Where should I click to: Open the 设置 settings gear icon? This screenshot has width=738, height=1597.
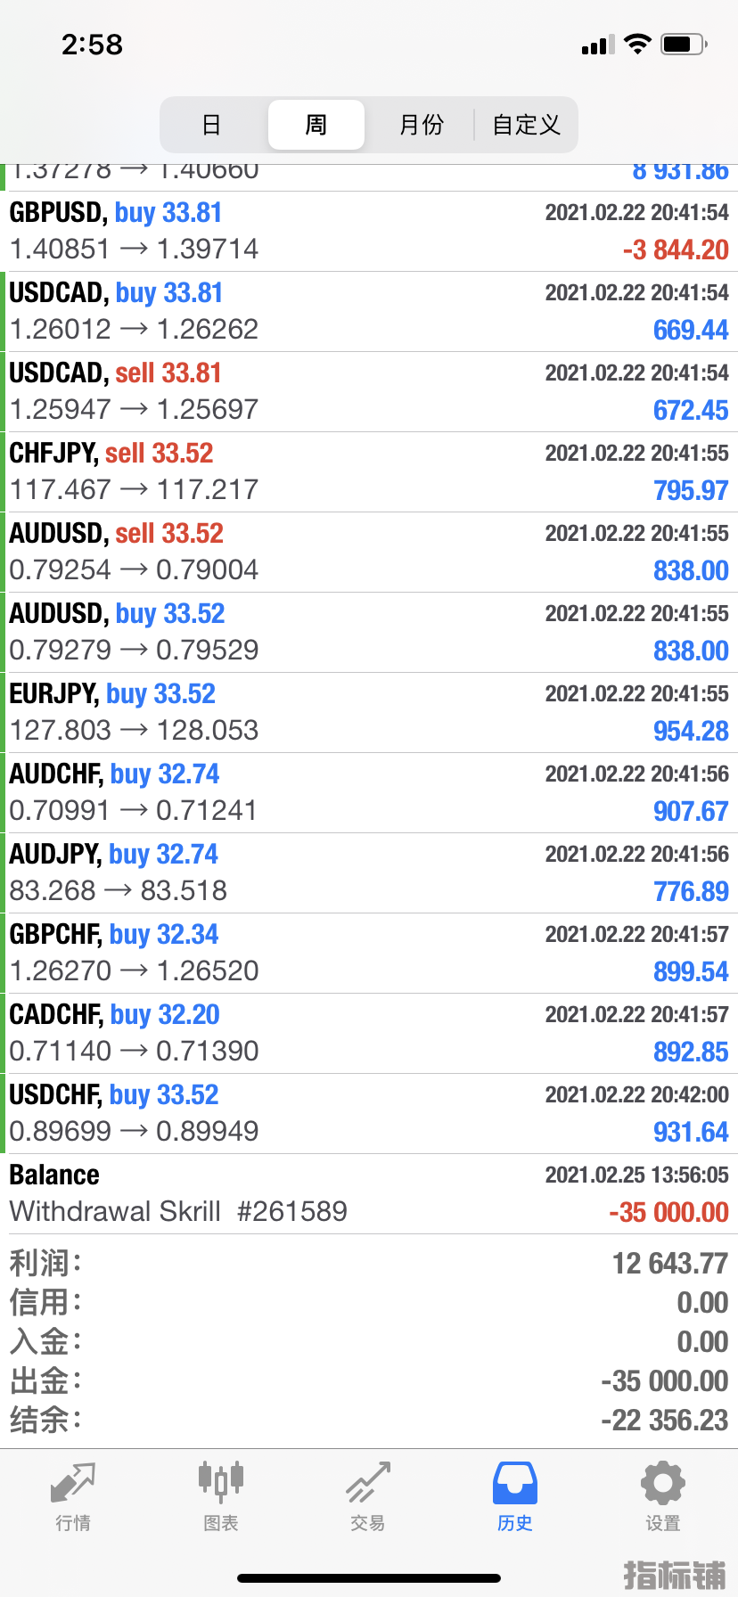[662, 1483]
